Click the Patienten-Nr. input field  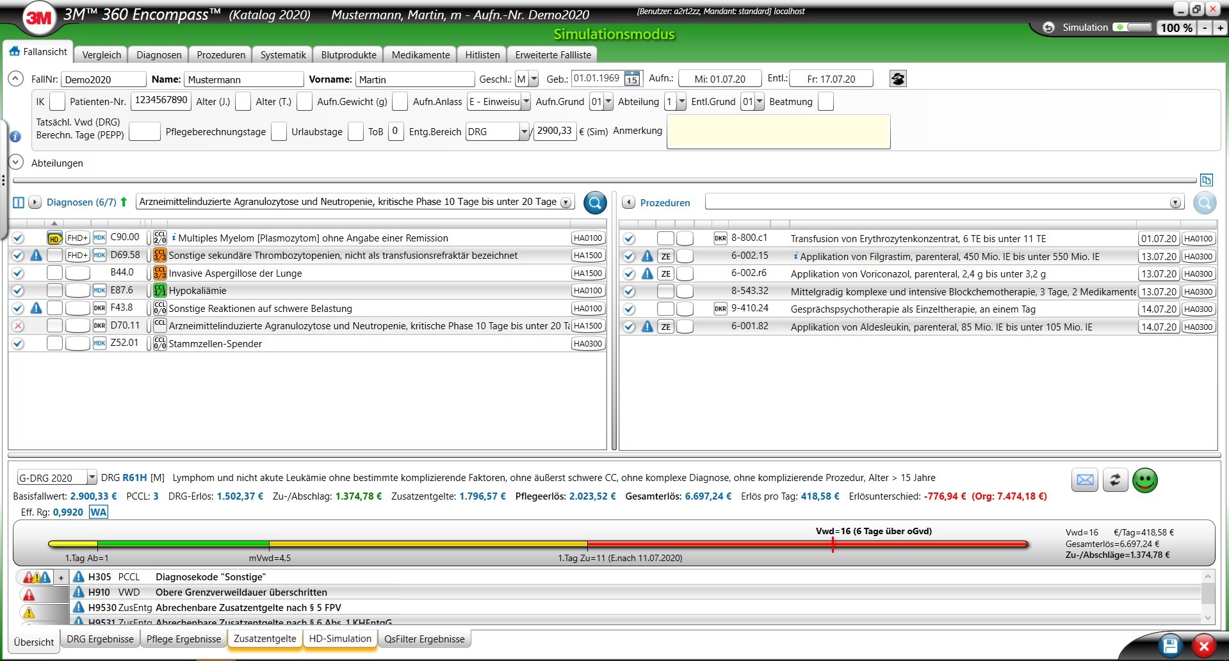tap(161, 101)
